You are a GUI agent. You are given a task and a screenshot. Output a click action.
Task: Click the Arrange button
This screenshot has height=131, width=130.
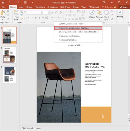coord(99,15)
